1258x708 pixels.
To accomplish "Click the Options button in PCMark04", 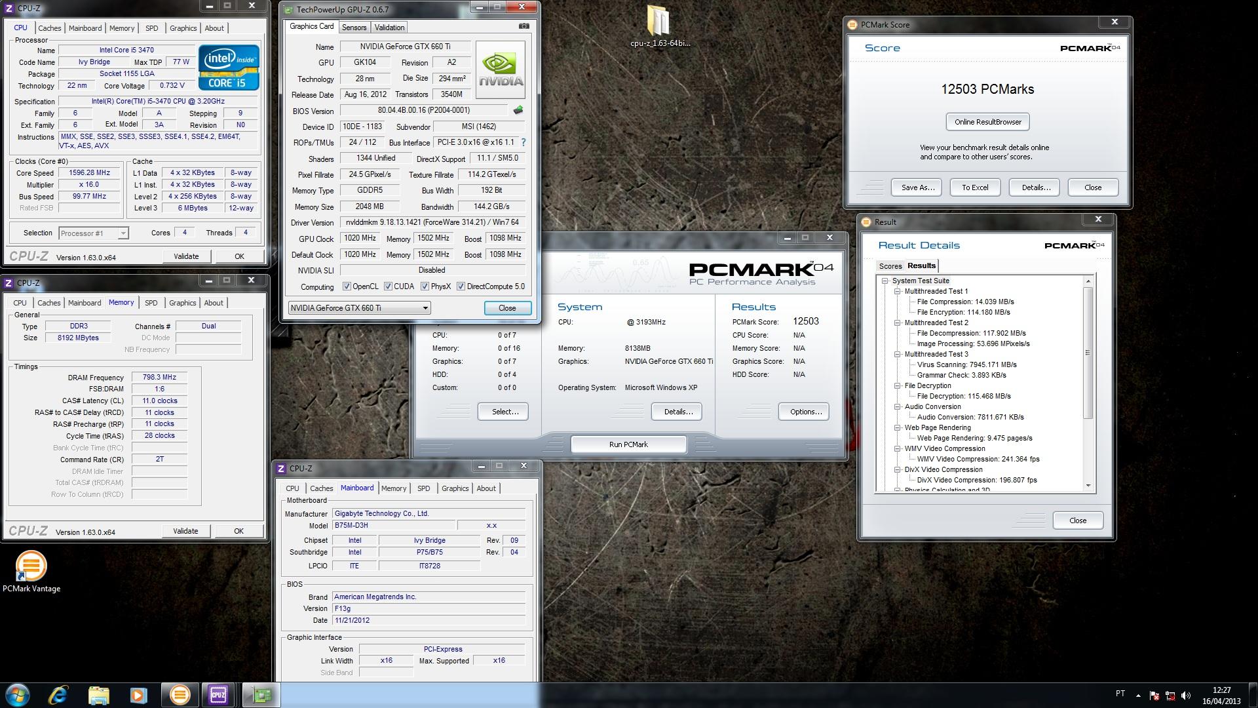I will [804, 412].
